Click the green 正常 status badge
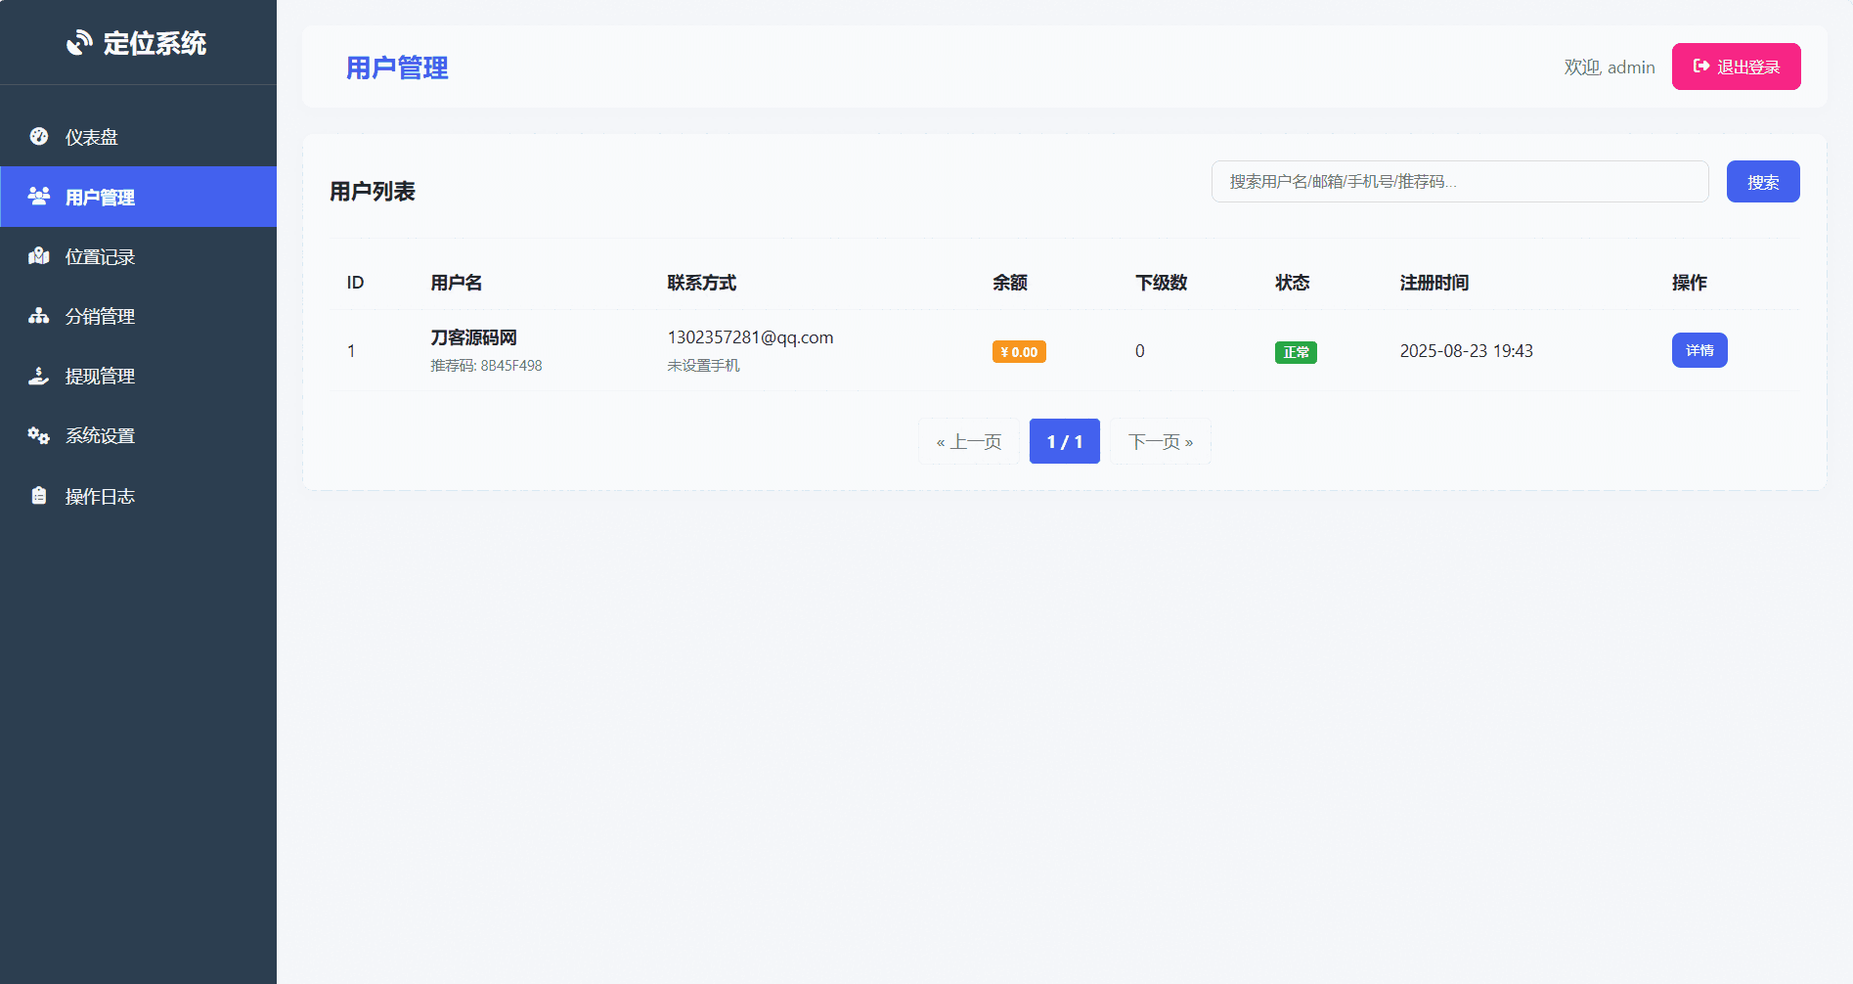 pos(1295,352)
